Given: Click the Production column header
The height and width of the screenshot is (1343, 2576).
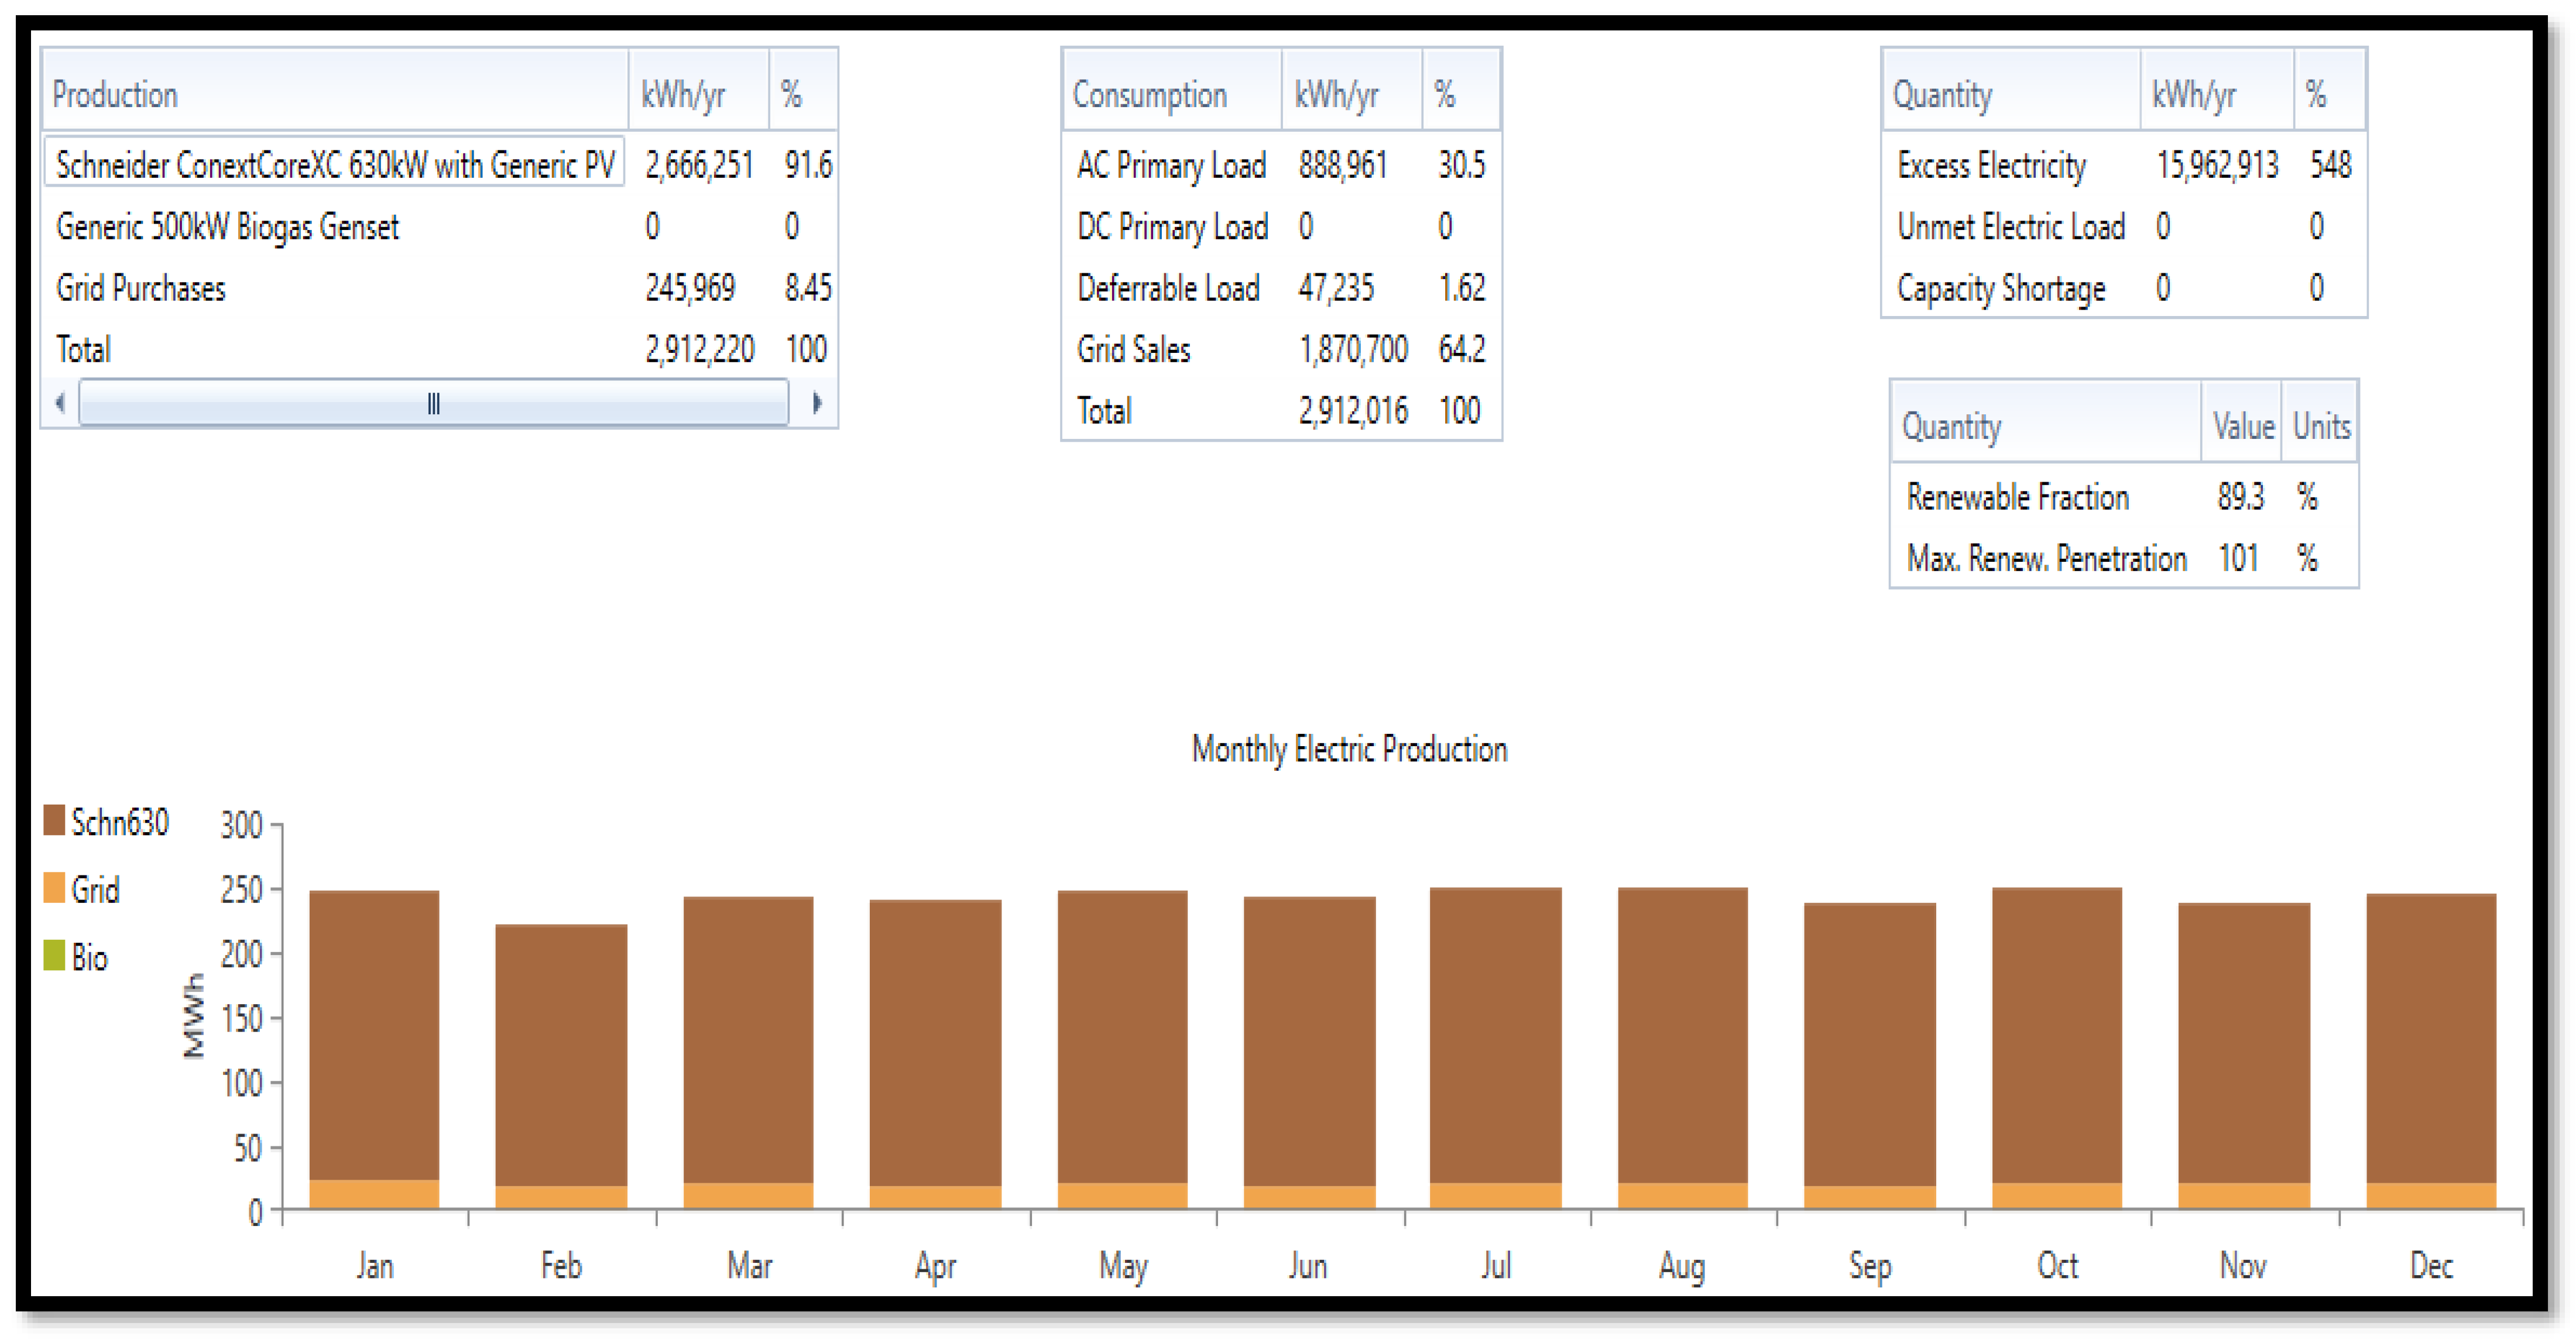Looking at the screenshot, I should (x=115, y=94).
